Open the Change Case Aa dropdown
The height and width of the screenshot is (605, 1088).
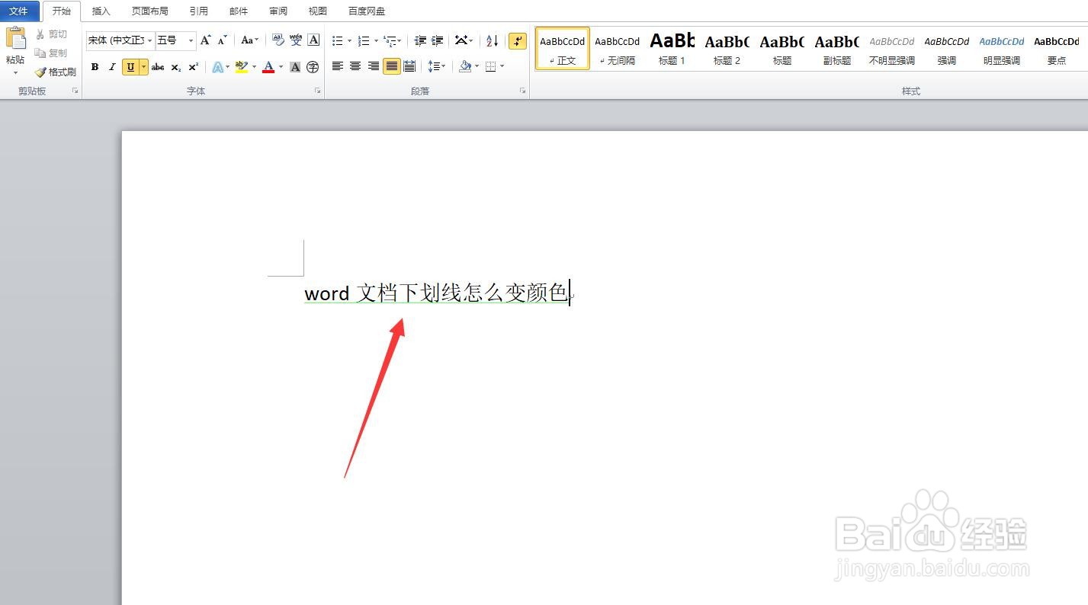(249, 40)
